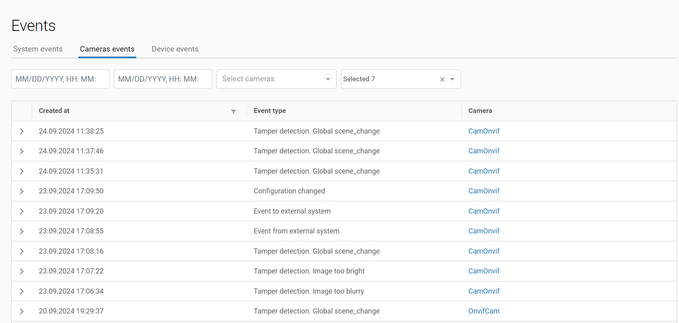
Task: Click the first start date input field
Action: pyautogui.click(x=60, y=79)
